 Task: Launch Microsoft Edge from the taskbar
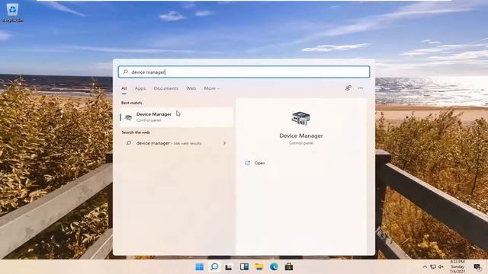274,267
